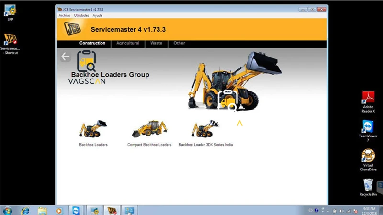Open the Action Center flag tray icon
Screen dimensions: 383x215
[x=335, y=211]
